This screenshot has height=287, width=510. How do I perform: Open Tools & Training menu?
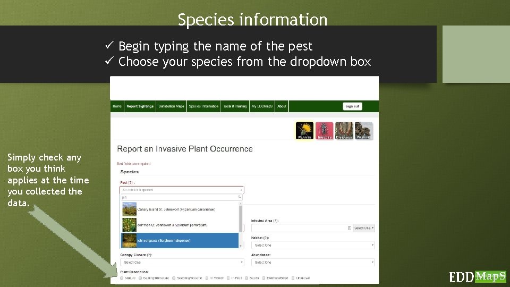pos(235,106)
